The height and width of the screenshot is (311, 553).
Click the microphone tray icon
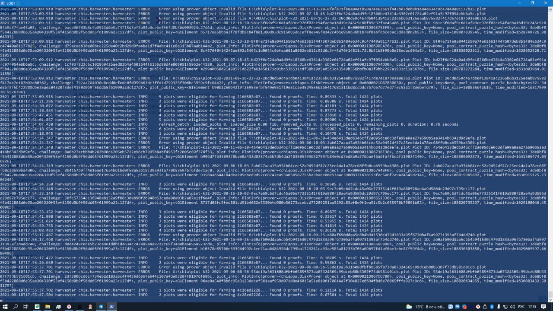pyautogui.click(x=499, y=307)
